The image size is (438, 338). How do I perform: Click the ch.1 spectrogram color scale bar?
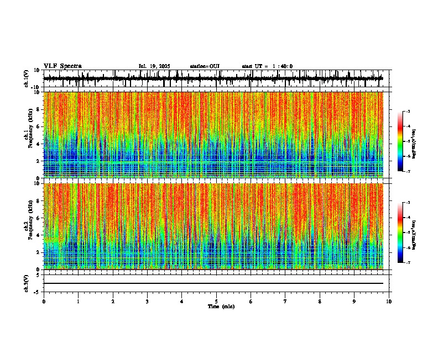click(400, 141)
